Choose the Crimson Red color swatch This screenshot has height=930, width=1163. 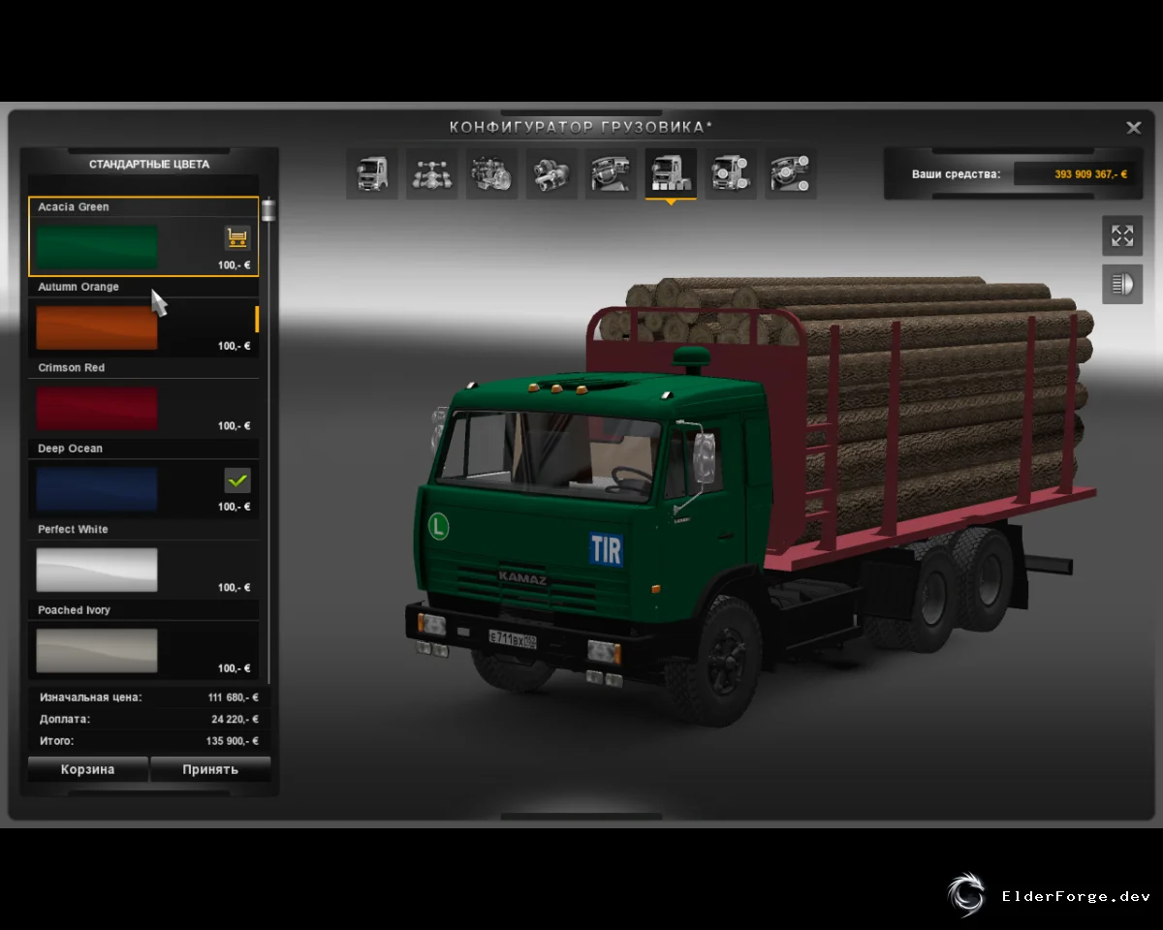point(97,408)
